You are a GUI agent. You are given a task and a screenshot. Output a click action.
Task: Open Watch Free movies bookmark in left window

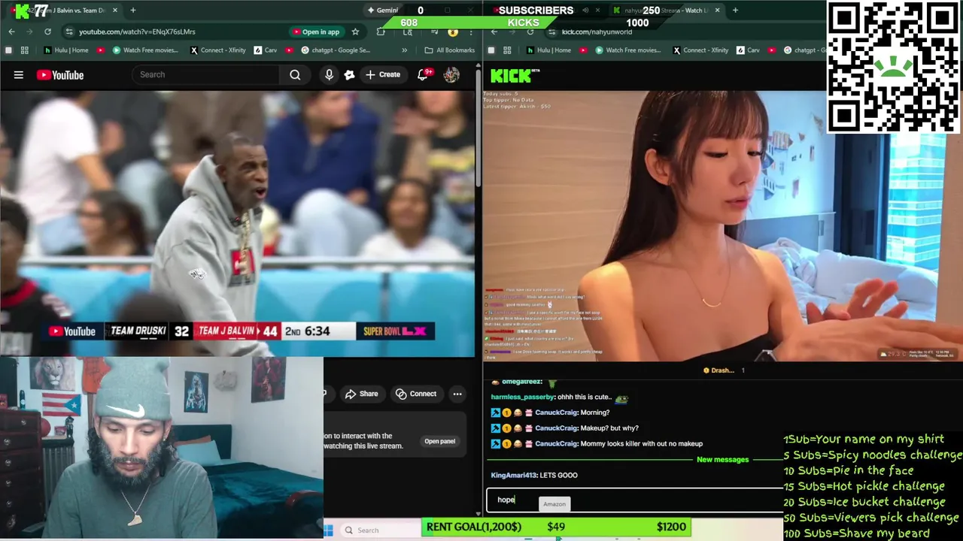coord(145,50)
